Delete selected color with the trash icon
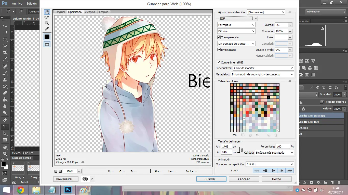 pos(276,135)
